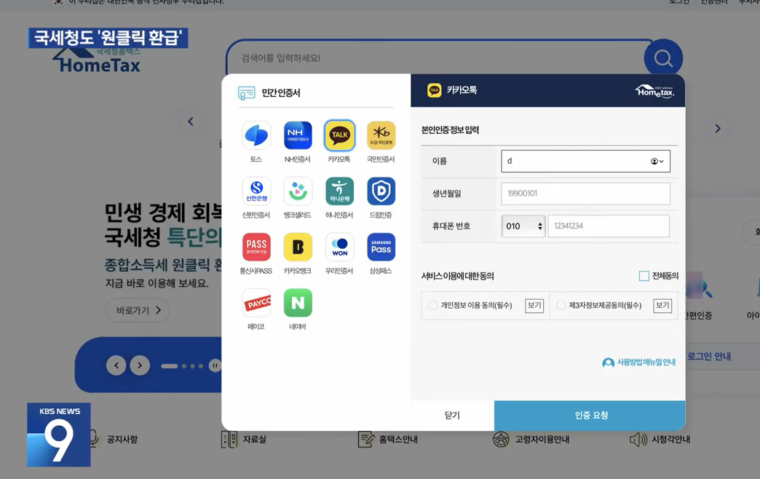Select the 신한인증서 Shinhan icon
The width and height of the screenshot is (760, 479).
tap(256, 191)
